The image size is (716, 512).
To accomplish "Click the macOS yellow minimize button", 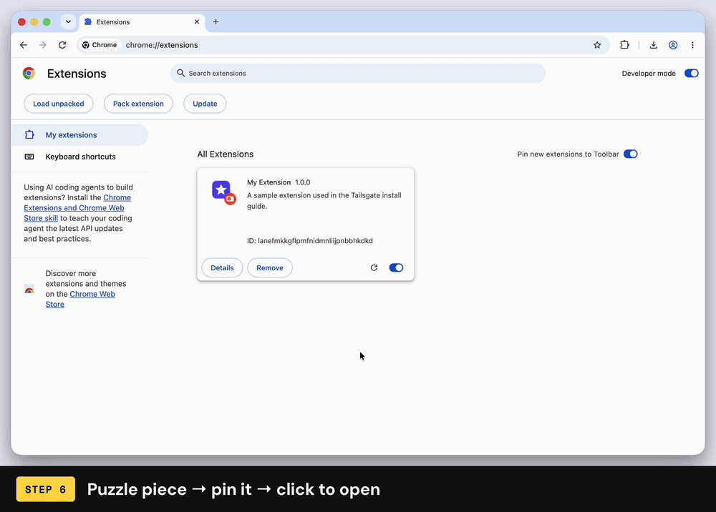I will pyautogui.click(x=34, y=22).
